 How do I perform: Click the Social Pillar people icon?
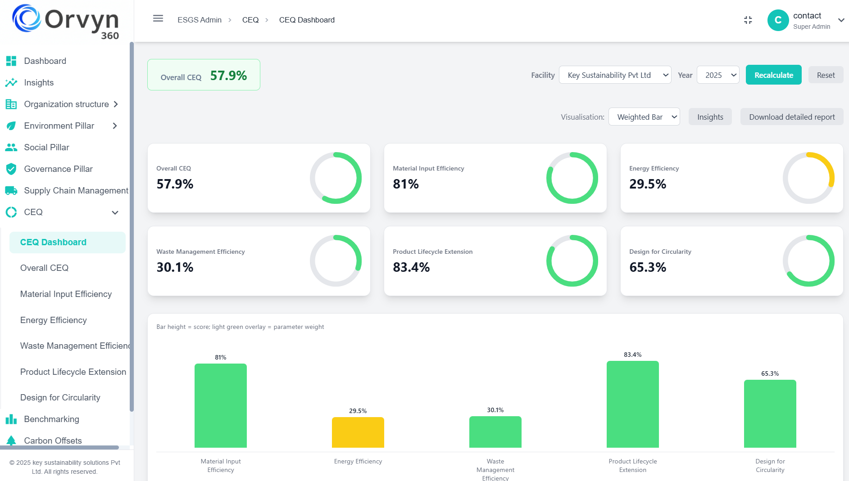coord(11,147)
